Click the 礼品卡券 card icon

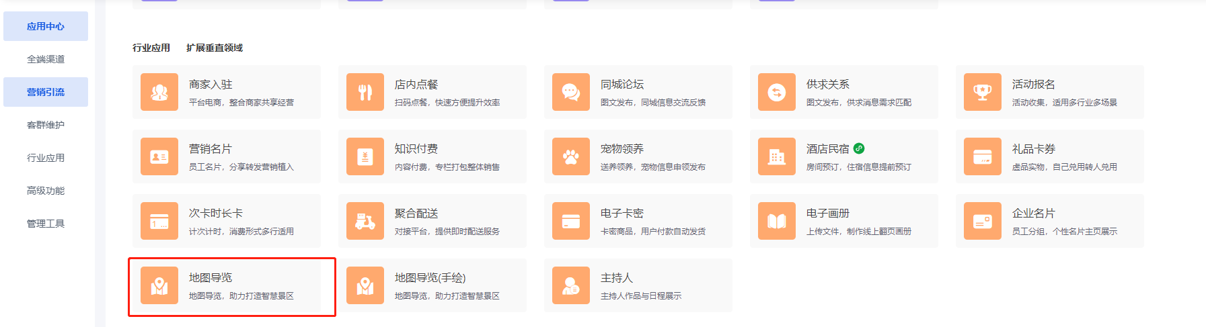[x=983, y=156]
